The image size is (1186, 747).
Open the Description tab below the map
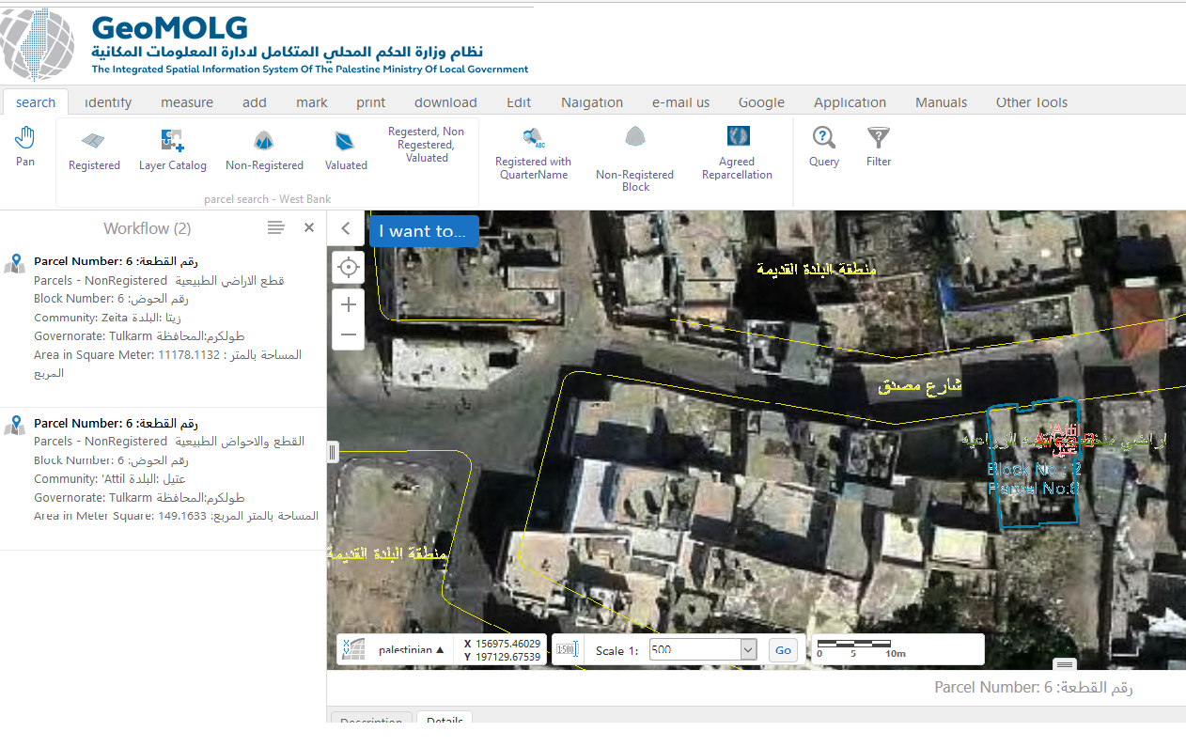click(x=371, y=719)
